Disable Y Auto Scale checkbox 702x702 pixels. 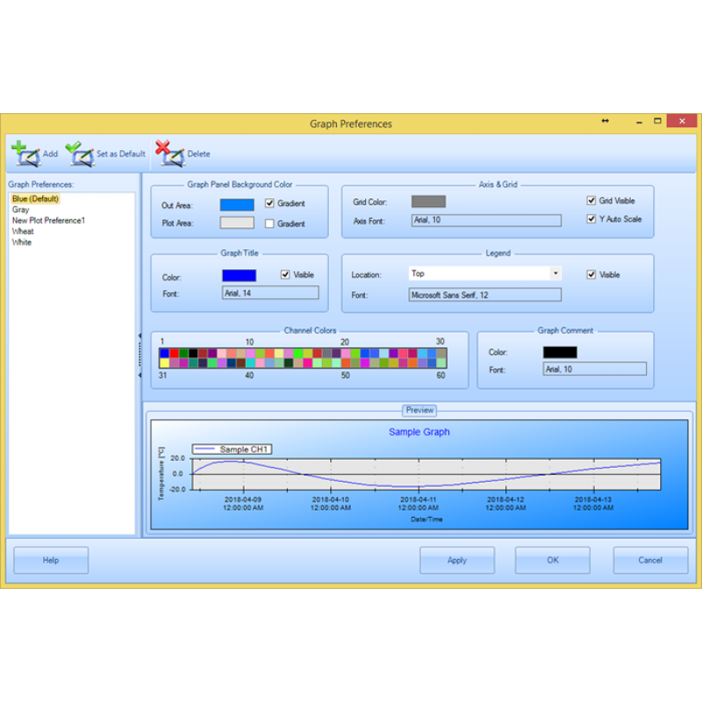click(591, 219)
